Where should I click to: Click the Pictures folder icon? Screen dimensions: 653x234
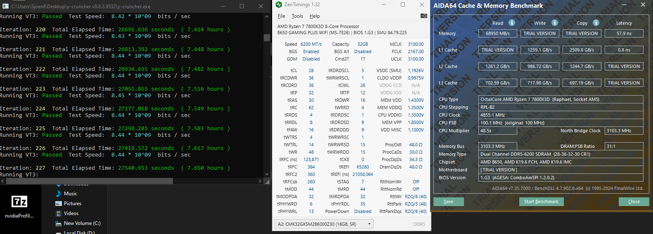point(59,204)
